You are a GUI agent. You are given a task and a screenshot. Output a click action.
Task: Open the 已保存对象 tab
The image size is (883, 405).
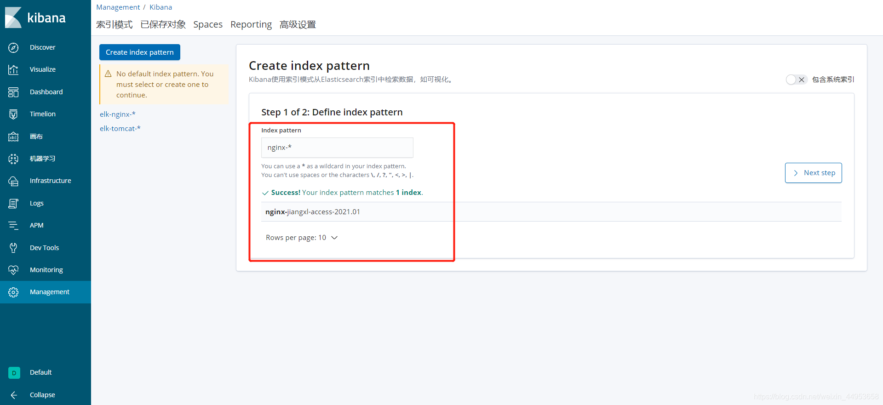(x=163, y=24)
